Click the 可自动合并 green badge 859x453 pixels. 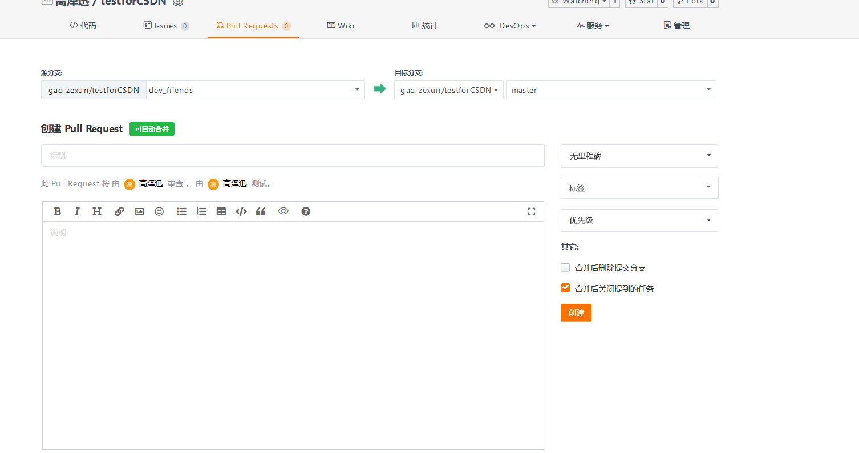click(152, 129)
